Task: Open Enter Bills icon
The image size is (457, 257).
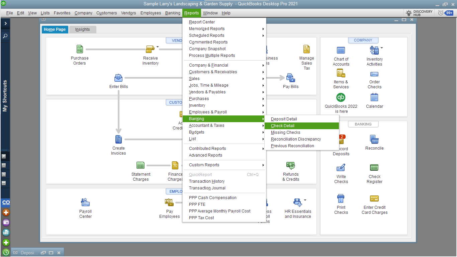Action: click(118, 78)
